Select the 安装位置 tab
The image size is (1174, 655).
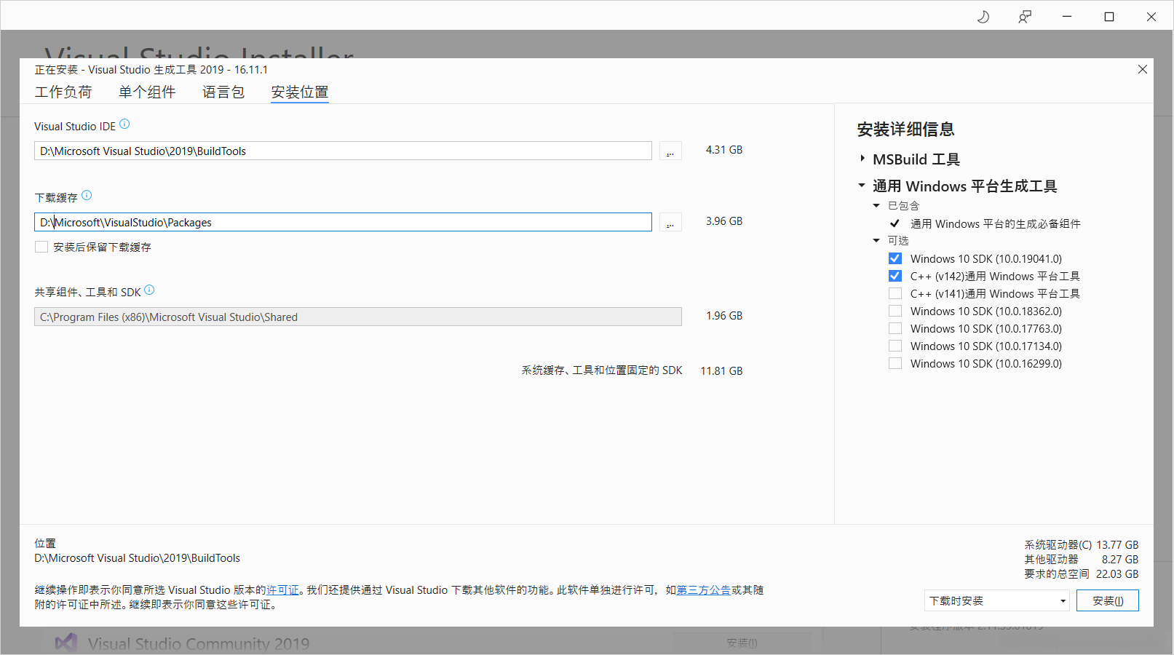[300, 92]
